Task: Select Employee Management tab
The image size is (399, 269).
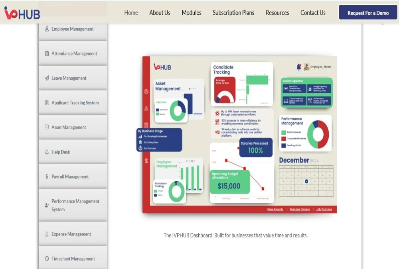Action: (x=73, y=29)
